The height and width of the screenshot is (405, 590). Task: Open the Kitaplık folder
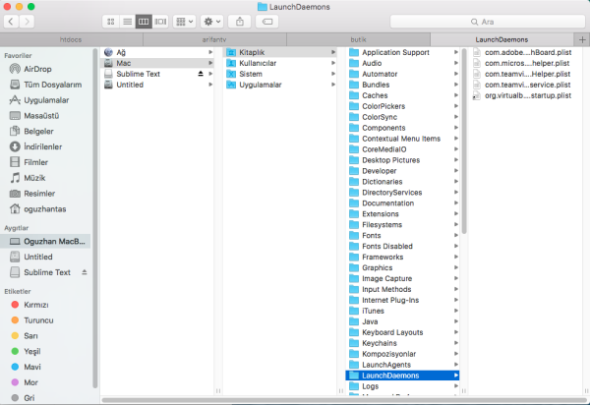pos(280,52)
